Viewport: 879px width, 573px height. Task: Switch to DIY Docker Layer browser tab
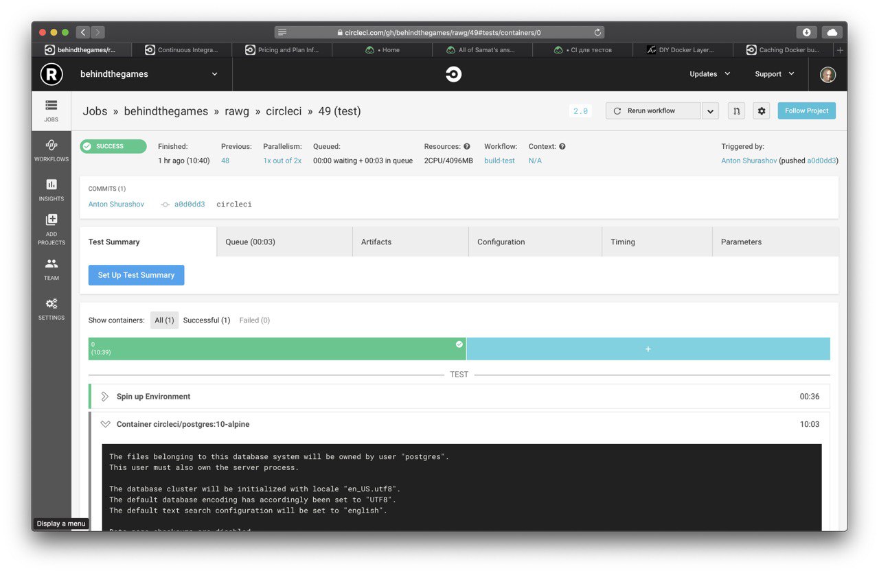(683, 50)
